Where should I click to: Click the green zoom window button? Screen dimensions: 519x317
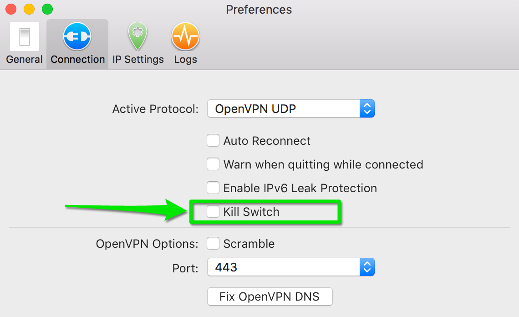tap(47, 9)
